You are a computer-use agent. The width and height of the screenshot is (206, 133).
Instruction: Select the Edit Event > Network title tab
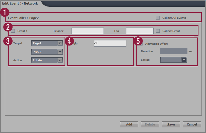point(20,3)
